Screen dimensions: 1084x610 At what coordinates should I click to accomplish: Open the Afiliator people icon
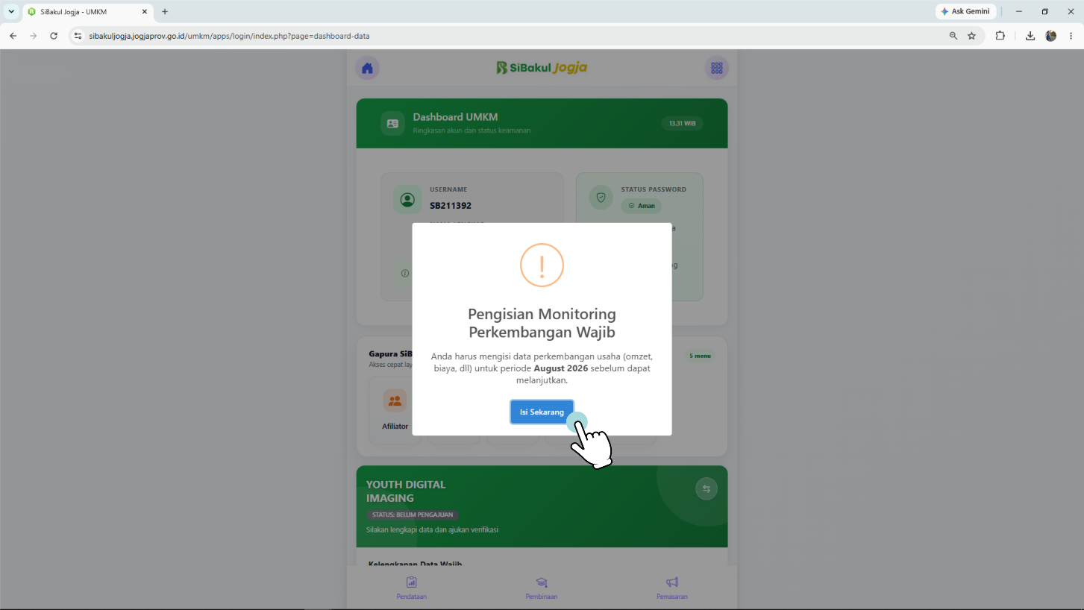tap(395, 400)
